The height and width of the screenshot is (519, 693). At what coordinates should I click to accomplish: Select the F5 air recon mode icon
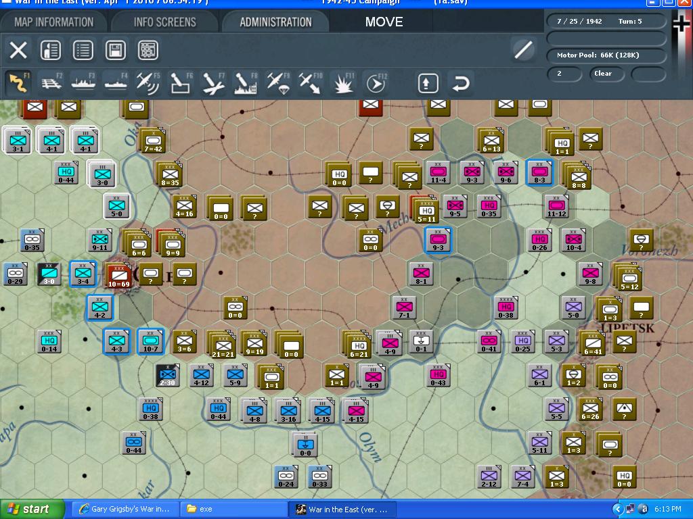click(x=148, y=83)
